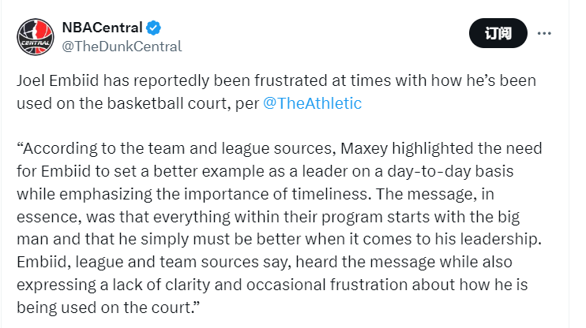Click the word "Maxey" in the quote
This screenshot has height=328, width=586.
[364, 148]
